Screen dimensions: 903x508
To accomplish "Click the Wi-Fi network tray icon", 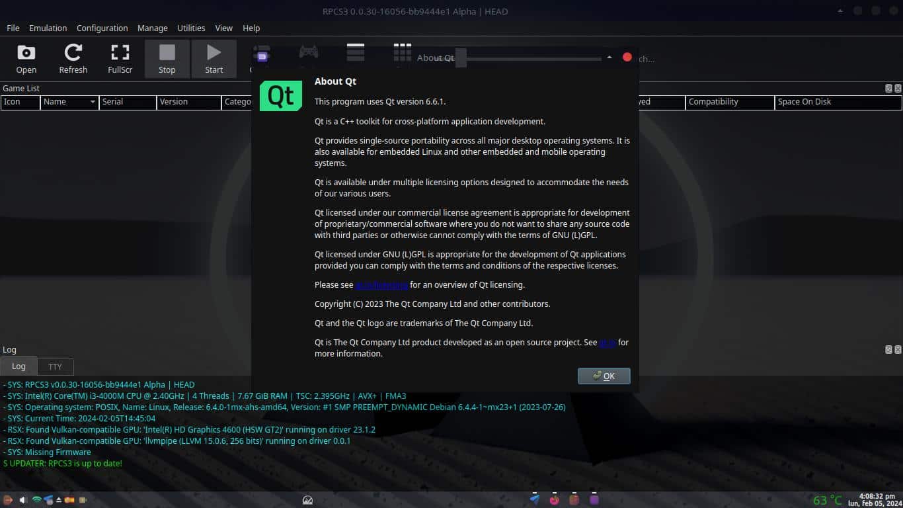I will (37, 500).
